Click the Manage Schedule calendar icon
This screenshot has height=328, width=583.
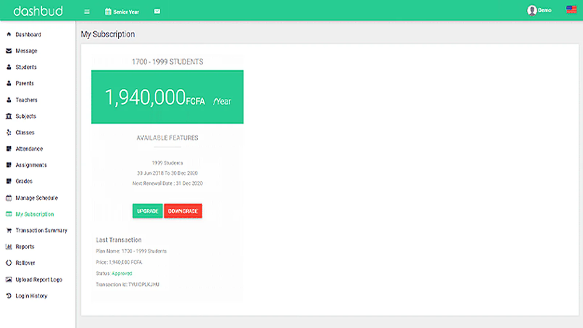9,198
